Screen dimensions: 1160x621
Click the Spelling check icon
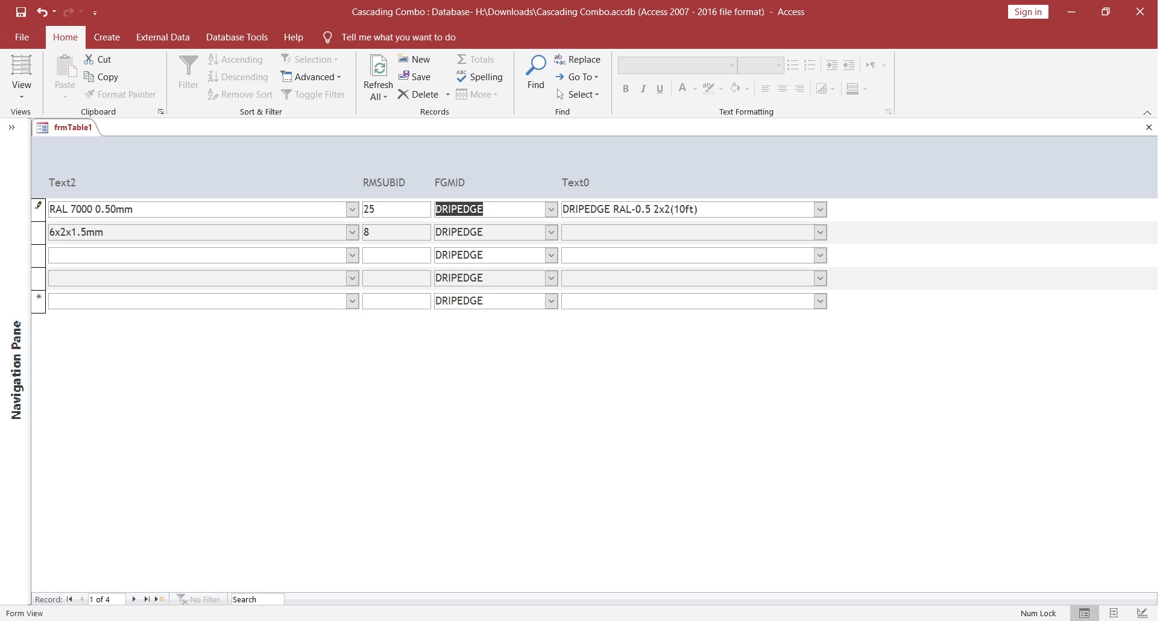(x=461, y=77)
